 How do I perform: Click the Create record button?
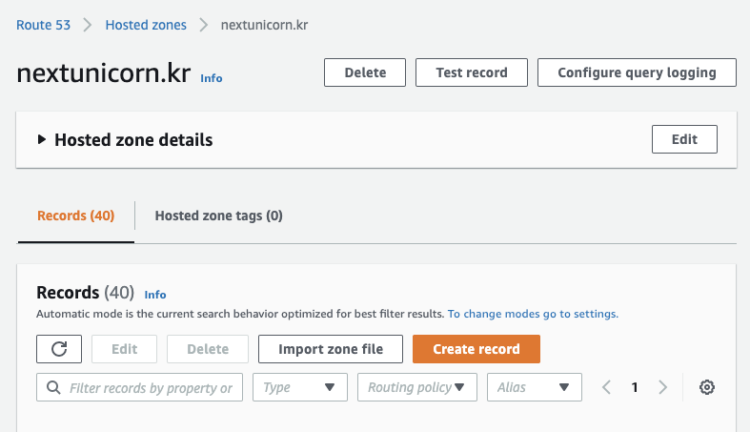[x=476, y=349]
